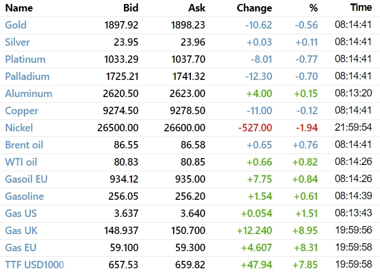Click the Gasoil EU link
Image resolution: width=380 pixels, height=274 pixels.
click(26, 179)
